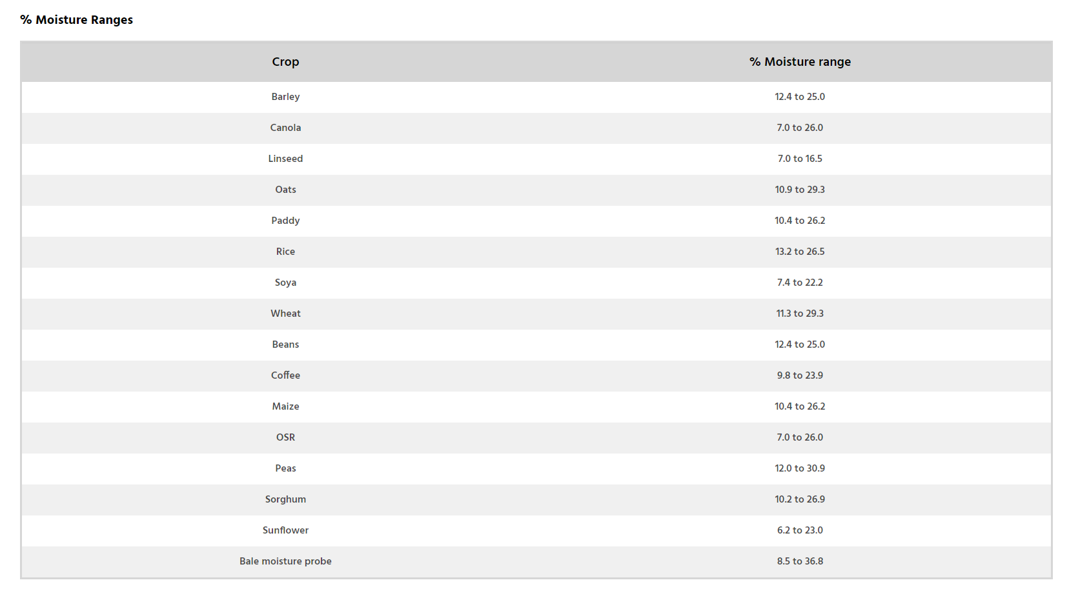This screenshot has height=589, width=1069.
Task: Select the Soya crop cell
Action: coord(285,283)
